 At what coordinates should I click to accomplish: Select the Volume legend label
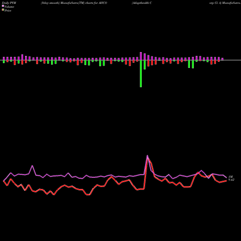tap(9, 7)
